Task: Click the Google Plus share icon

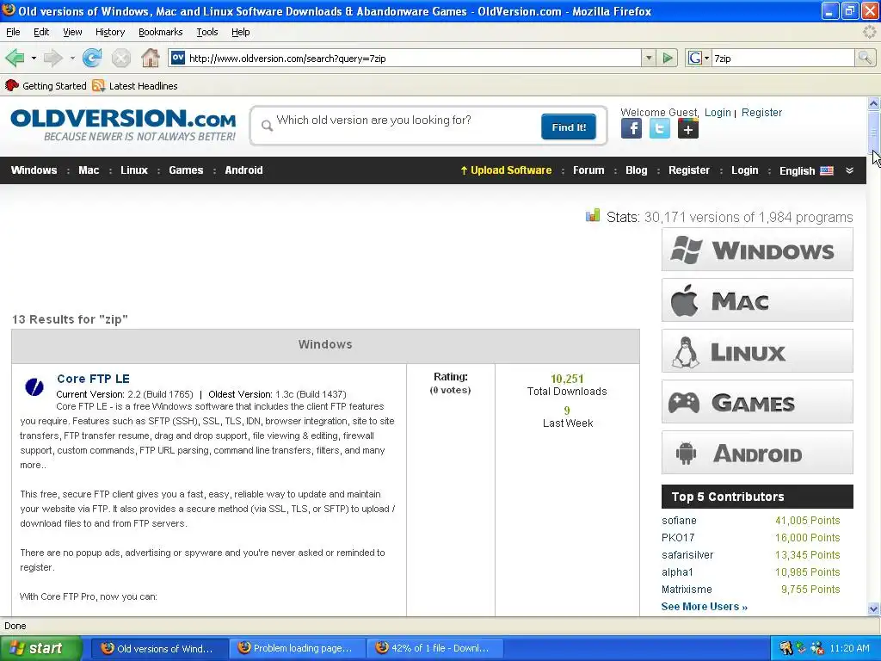Action: point(688,129)
